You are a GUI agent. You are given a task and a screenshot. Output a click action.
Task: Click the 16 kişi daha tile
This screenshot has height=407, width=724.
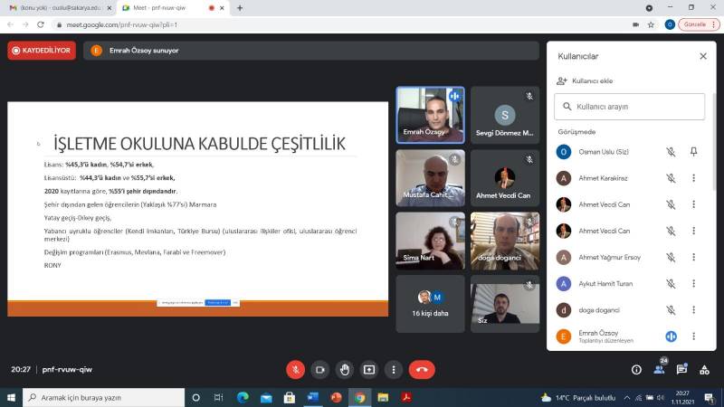[430, 304]
